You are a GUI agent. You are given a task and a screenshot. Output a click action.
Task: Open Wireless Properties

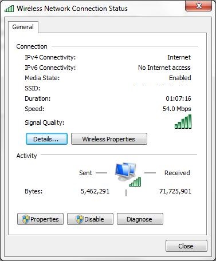[109, 139]
